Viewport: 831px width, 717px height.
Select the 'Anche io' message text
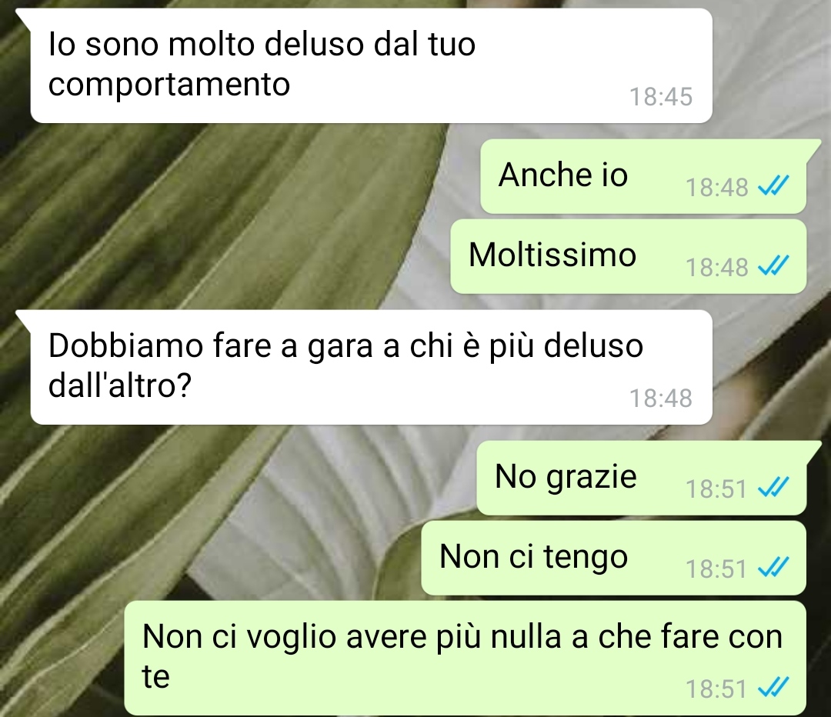(x=562, y=175)
